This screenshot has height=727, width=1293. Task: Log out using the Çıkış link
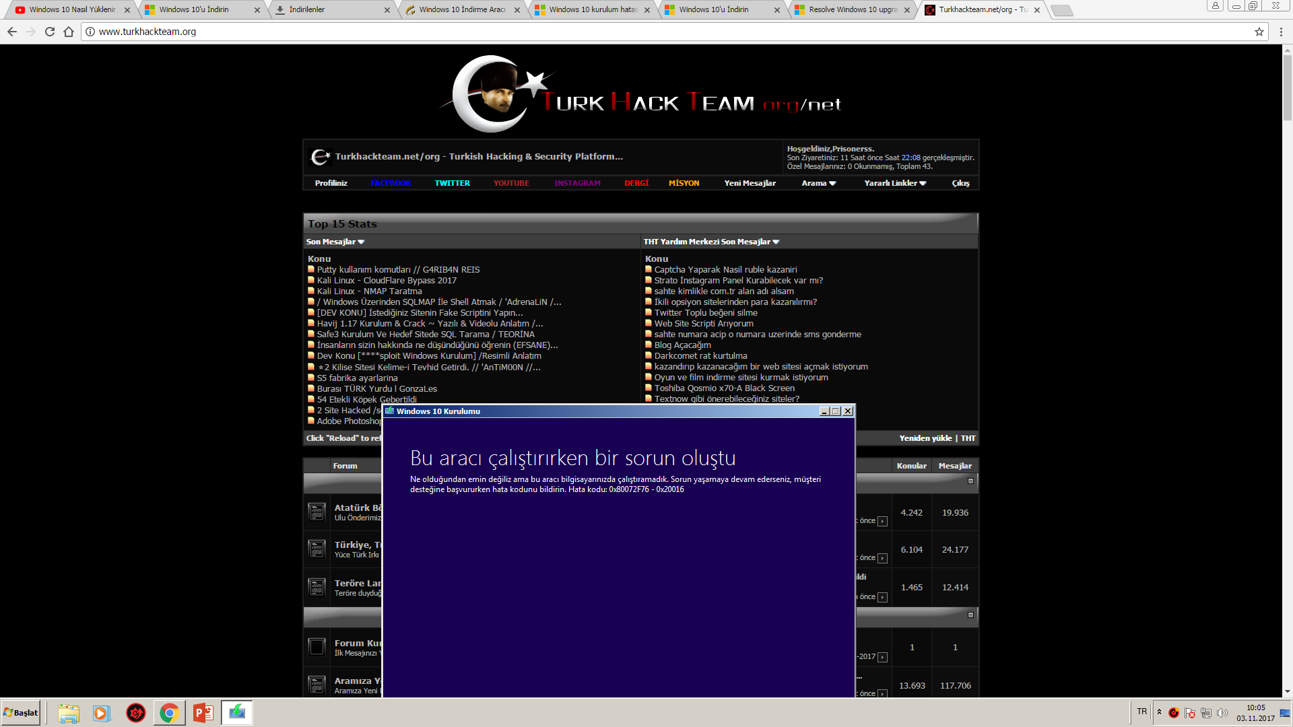961,183
